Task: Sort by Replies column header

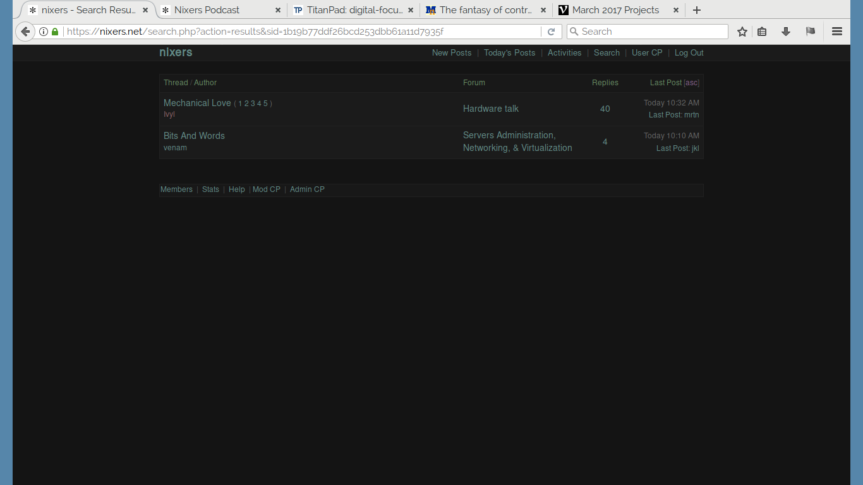Action: pyautogui.click(x=605, y=83)
